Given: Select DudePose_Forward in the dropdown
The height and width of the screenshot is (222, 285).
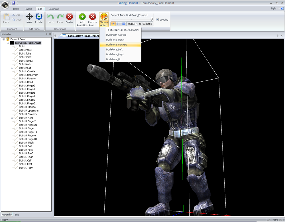Looking at the screenshot, I should [x=120, y=45].
